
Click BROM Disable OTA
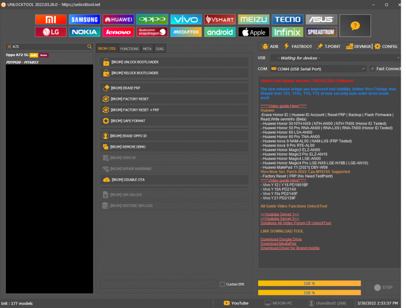pyautogui.click(x=174, y=180)
